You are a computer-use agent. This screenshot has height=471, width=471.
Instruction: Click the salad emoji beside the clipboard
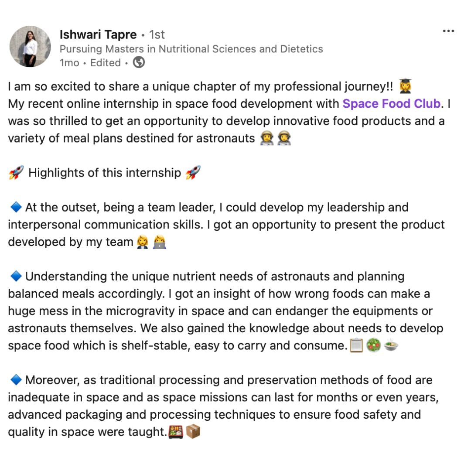click(374, 346)
